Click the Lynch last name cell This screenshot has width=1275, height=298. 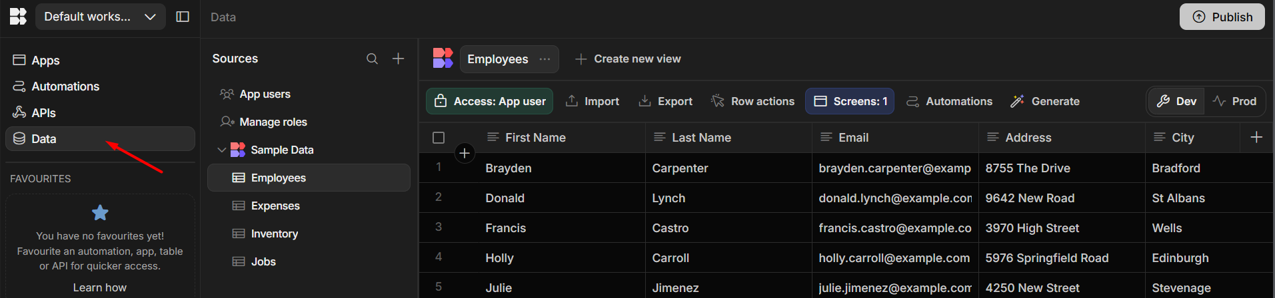728,198
